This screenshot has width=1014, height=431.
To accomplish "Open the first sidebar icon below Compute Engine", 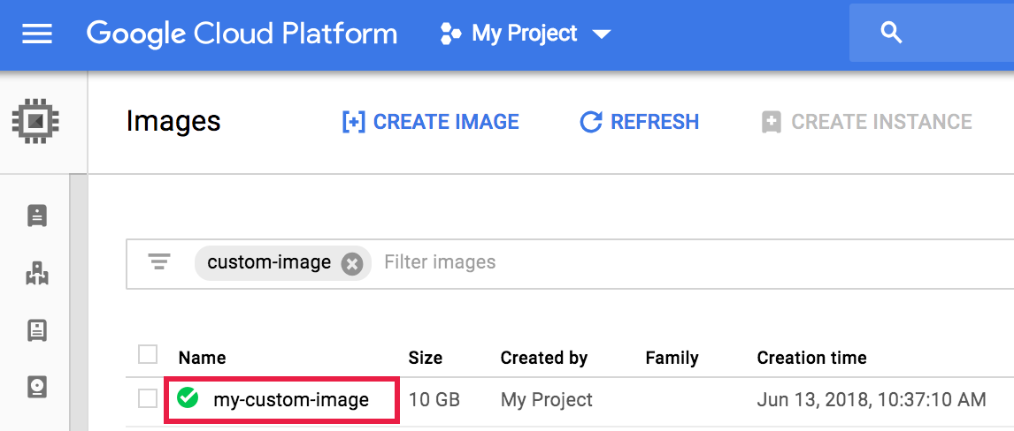I will (x=37, y=215).
